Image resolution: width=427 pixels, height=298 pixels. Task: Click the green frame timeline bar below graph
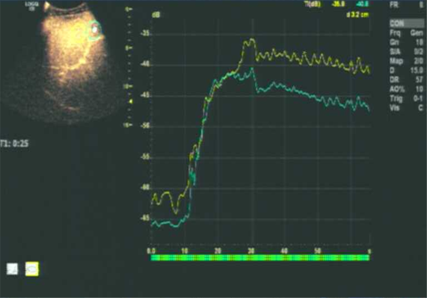point(260,258)
